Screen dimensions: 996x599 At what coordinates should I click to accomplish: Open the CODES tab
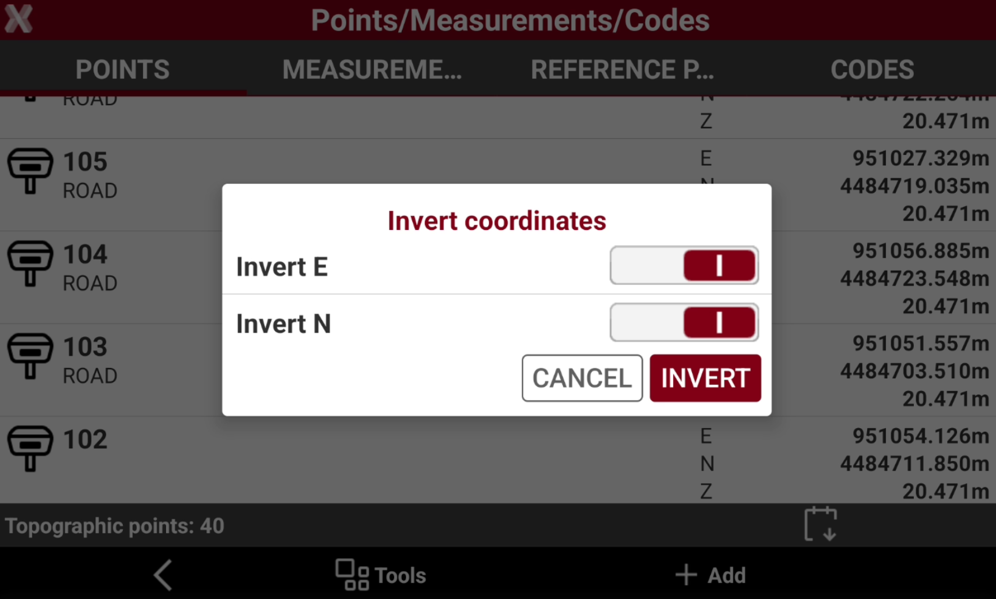pyautogui.click(x=872, y=69)
